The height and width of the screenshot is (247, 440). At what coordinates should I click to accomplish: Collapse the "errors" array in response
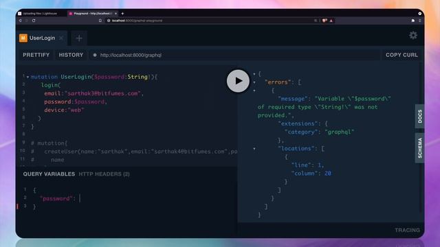point(254,82)
